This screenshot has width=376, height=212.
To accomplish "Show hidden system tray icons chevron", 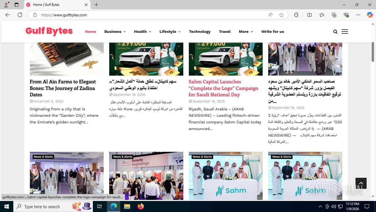I will (320, 206).
